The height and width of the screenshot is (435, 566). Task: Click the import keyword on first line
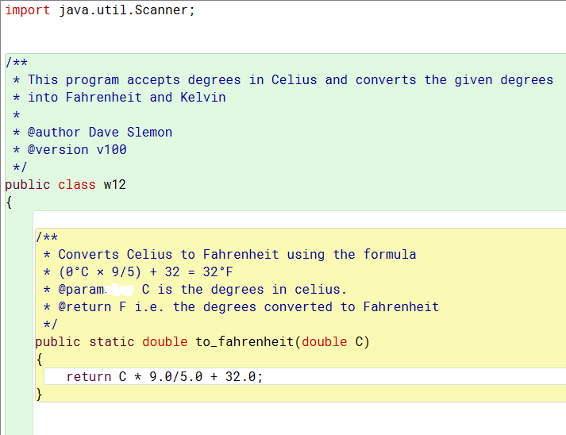coord(28,10)
